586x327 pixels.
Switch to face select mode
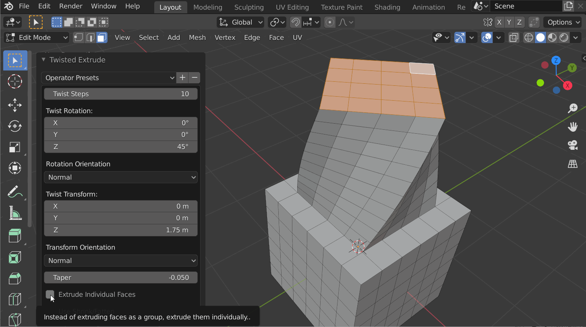coord(102,37)
